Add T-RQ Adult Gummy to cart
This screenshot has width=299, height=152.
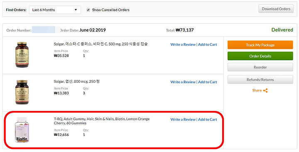(208, 119)
